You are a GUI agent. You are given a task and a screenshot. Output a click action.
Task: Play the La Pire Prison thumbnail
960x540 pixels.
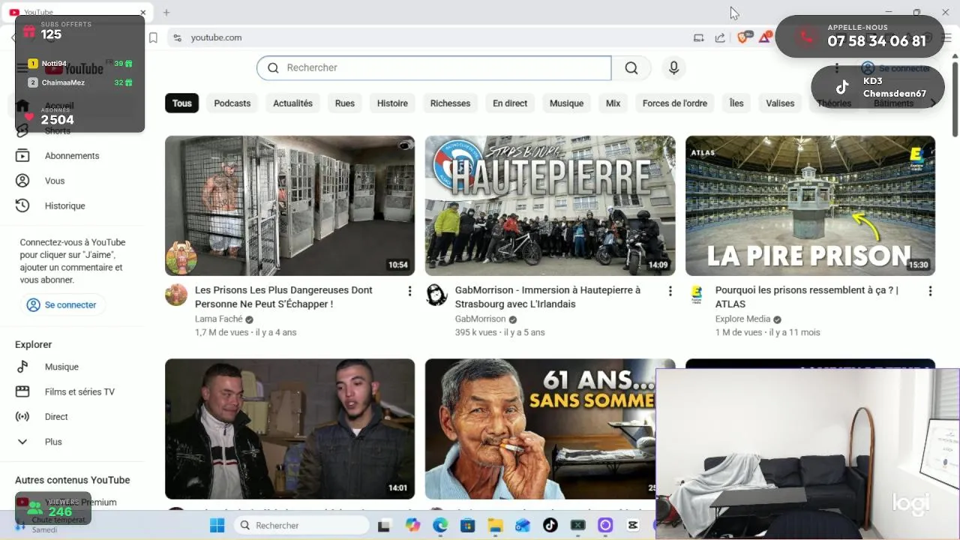click(x=810, y=205)
